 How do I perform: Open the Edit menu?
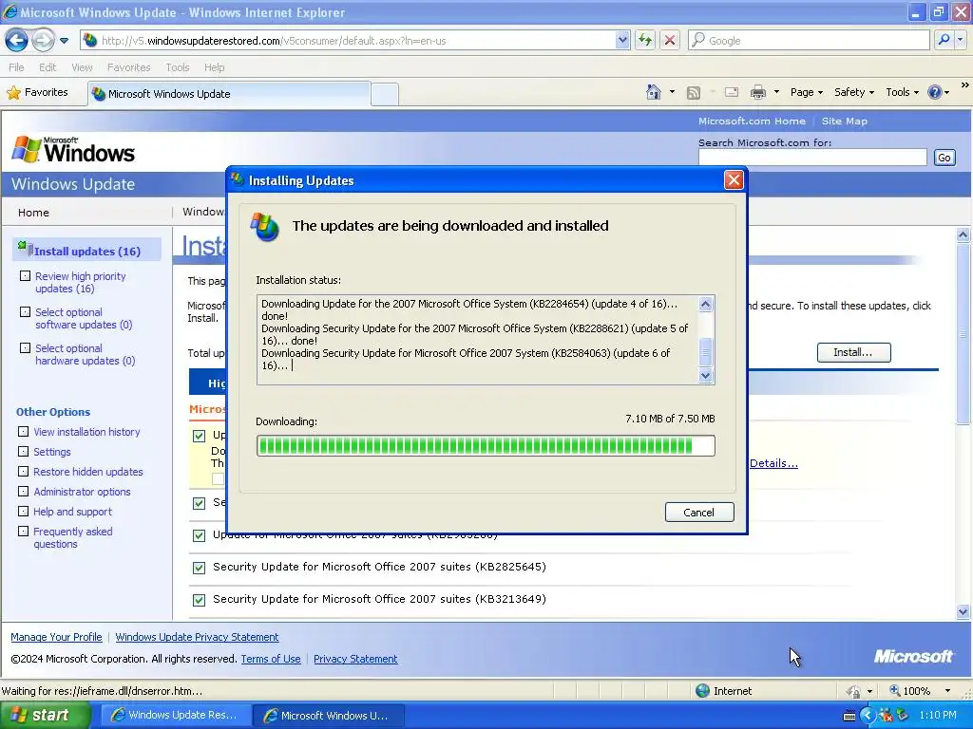48,67
